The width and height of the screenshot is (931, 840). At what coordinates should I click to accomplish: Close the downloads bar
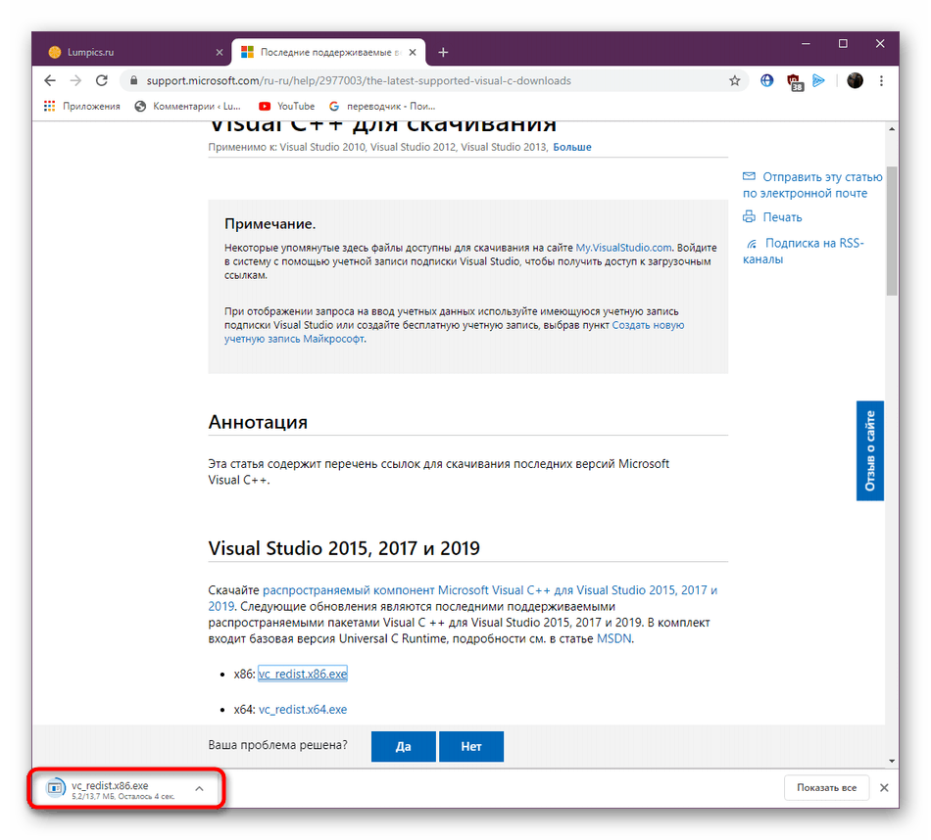pos(884,788)
